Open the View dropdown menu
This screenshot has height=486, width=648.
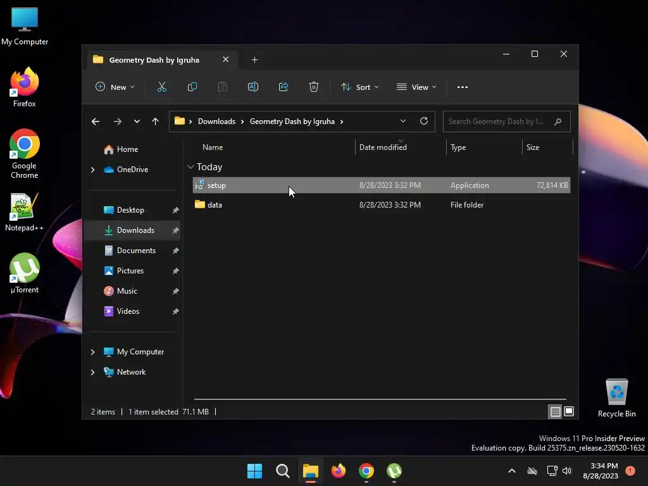tap(416, 87)
